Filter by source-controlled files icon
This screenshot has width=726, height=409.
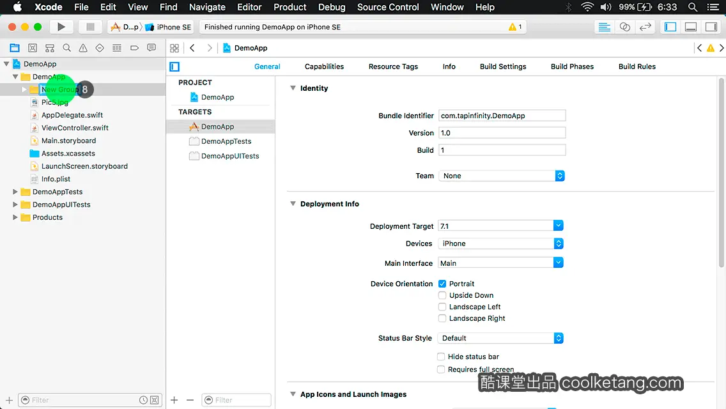point(155,400)
